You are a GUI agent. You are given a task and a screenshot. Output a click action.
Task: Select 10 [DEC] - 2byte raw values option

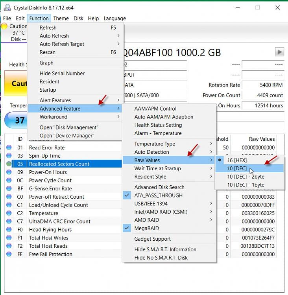249,177
